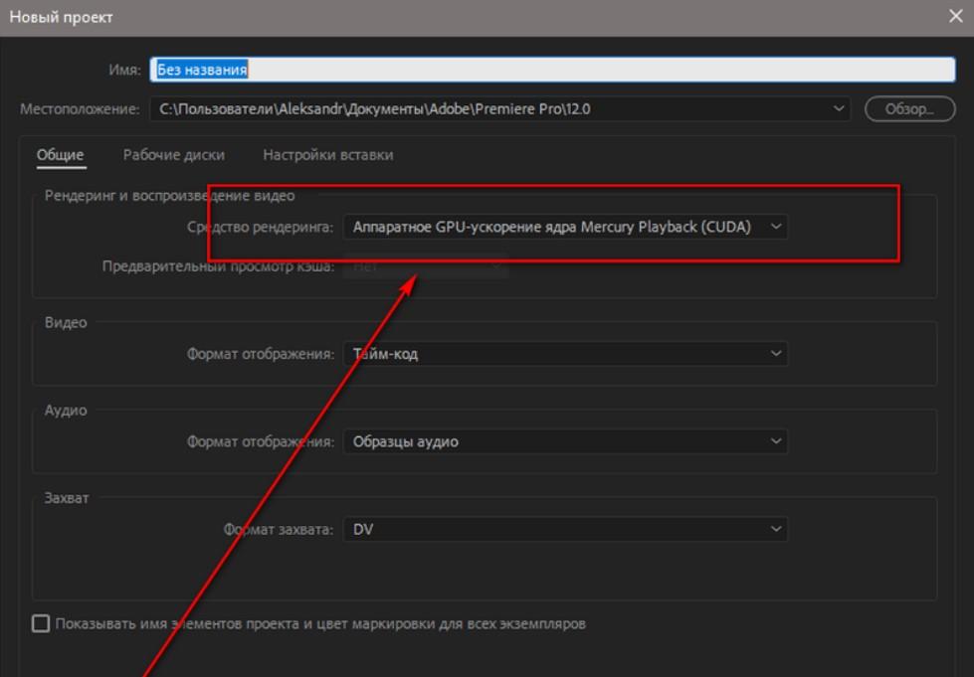This screenshot has height=677, width=974.
Task: Close the Новый проект dialog
Action: click(x=956, y=16)
